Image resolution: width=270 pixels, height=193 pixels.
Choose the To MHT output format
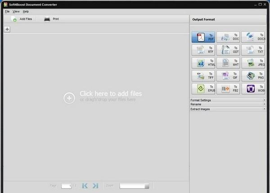228,63
